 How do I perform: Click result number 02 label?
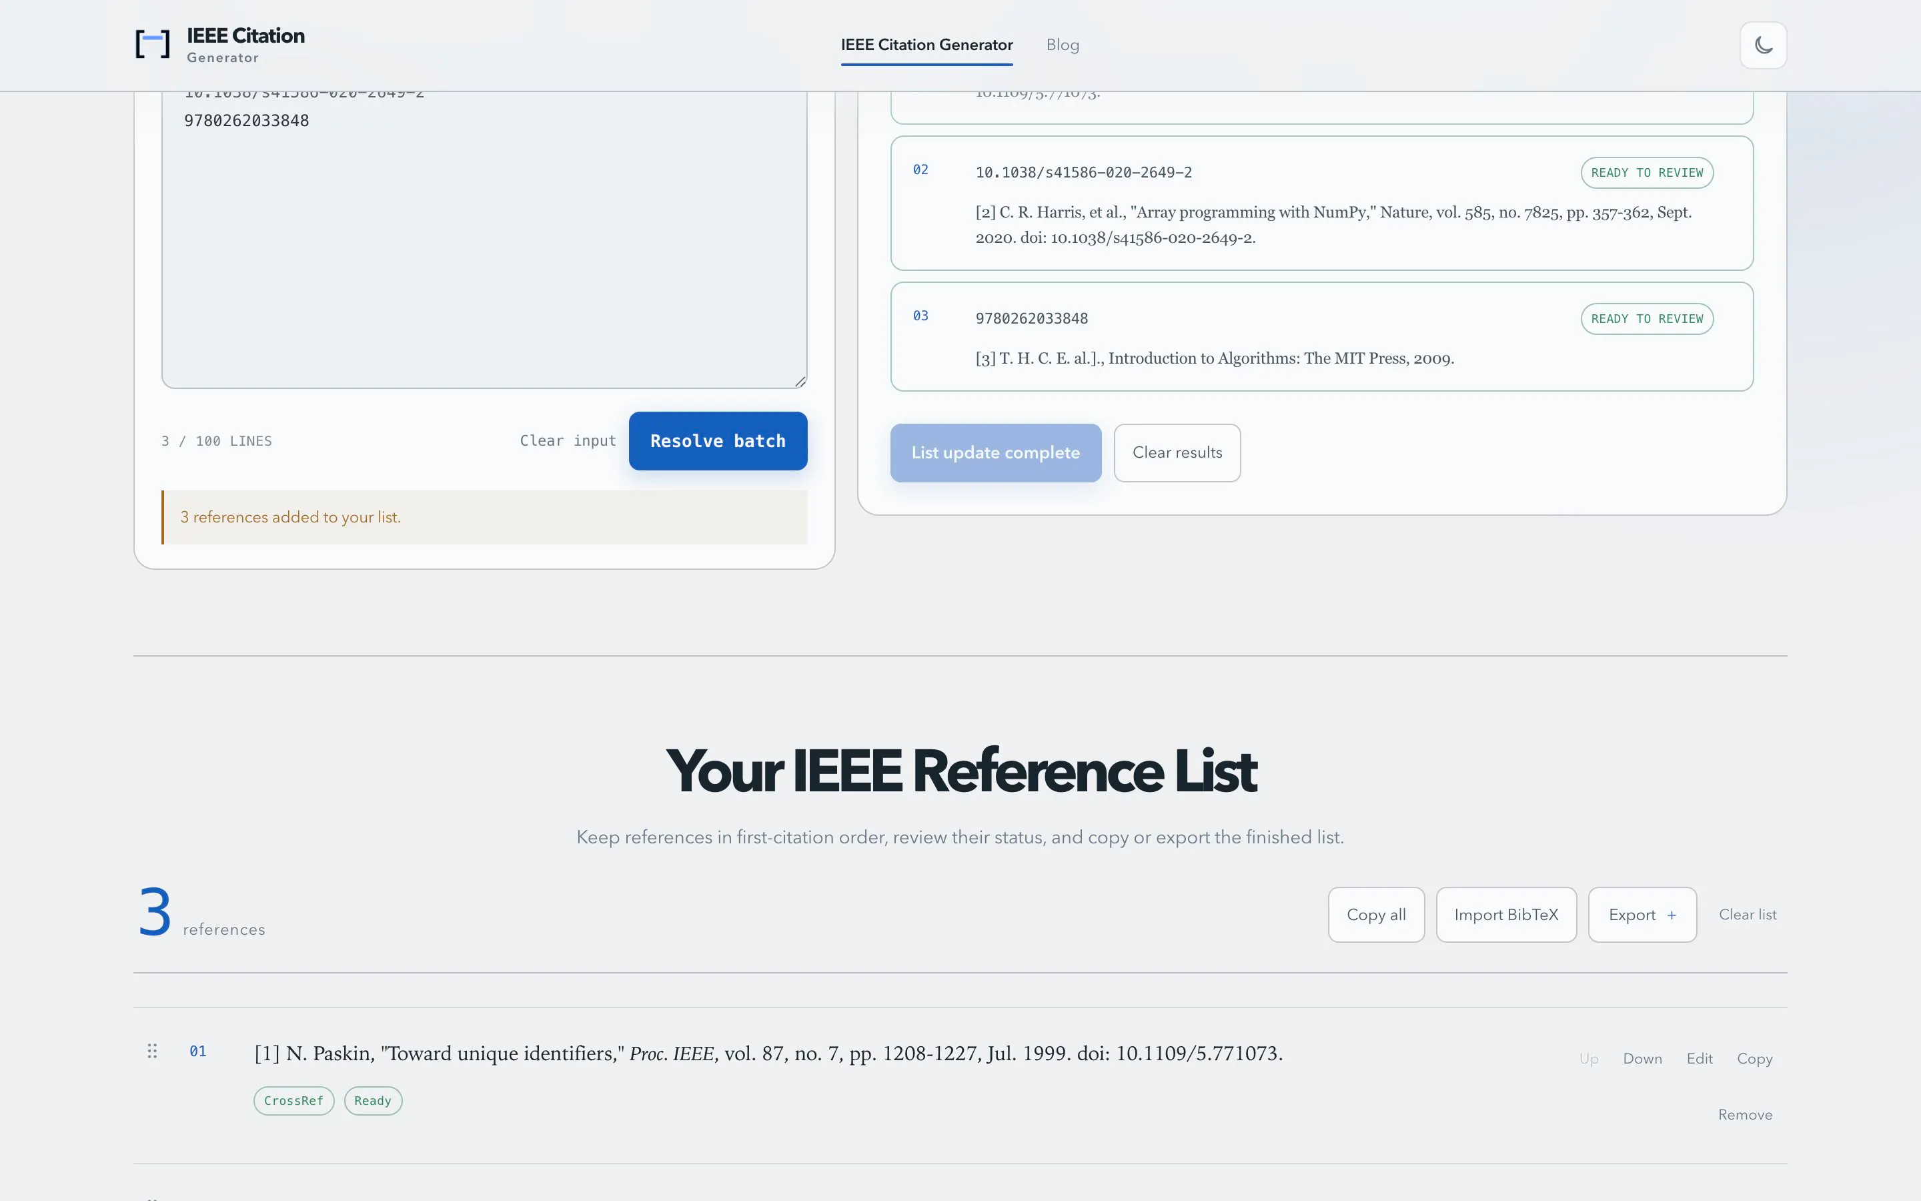[x=920, y=170]
